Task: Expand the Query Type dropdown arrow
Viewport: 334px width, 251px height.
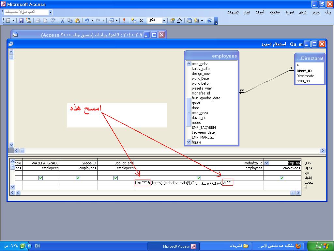Action: pos(116,21)
